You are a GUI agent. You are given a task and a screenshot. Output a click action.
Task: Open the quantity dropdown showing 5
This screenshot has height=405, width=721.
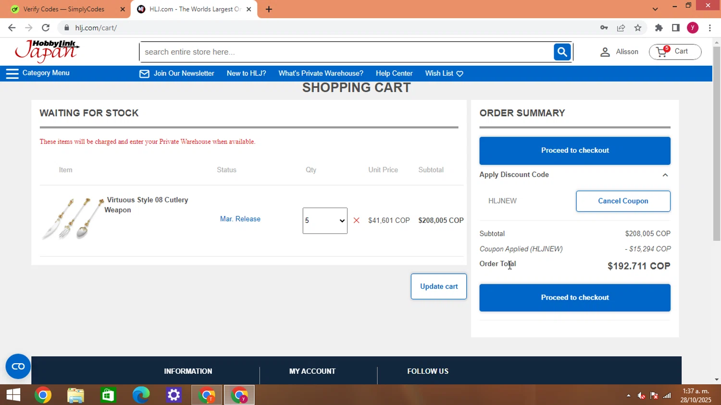(x=325, y=221)
